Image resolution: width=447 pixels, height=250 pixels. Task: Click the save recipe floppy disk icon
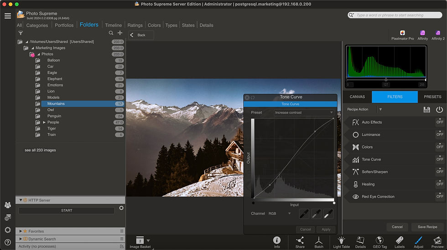(426, 110)
